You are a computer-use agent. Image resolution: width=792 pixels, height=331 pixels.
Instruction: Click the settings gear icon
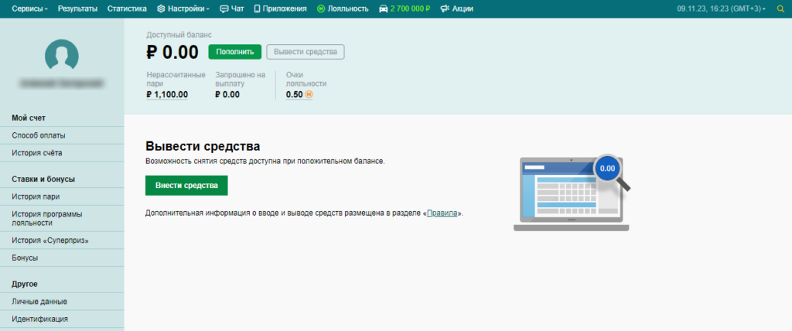tap(161, 9)
